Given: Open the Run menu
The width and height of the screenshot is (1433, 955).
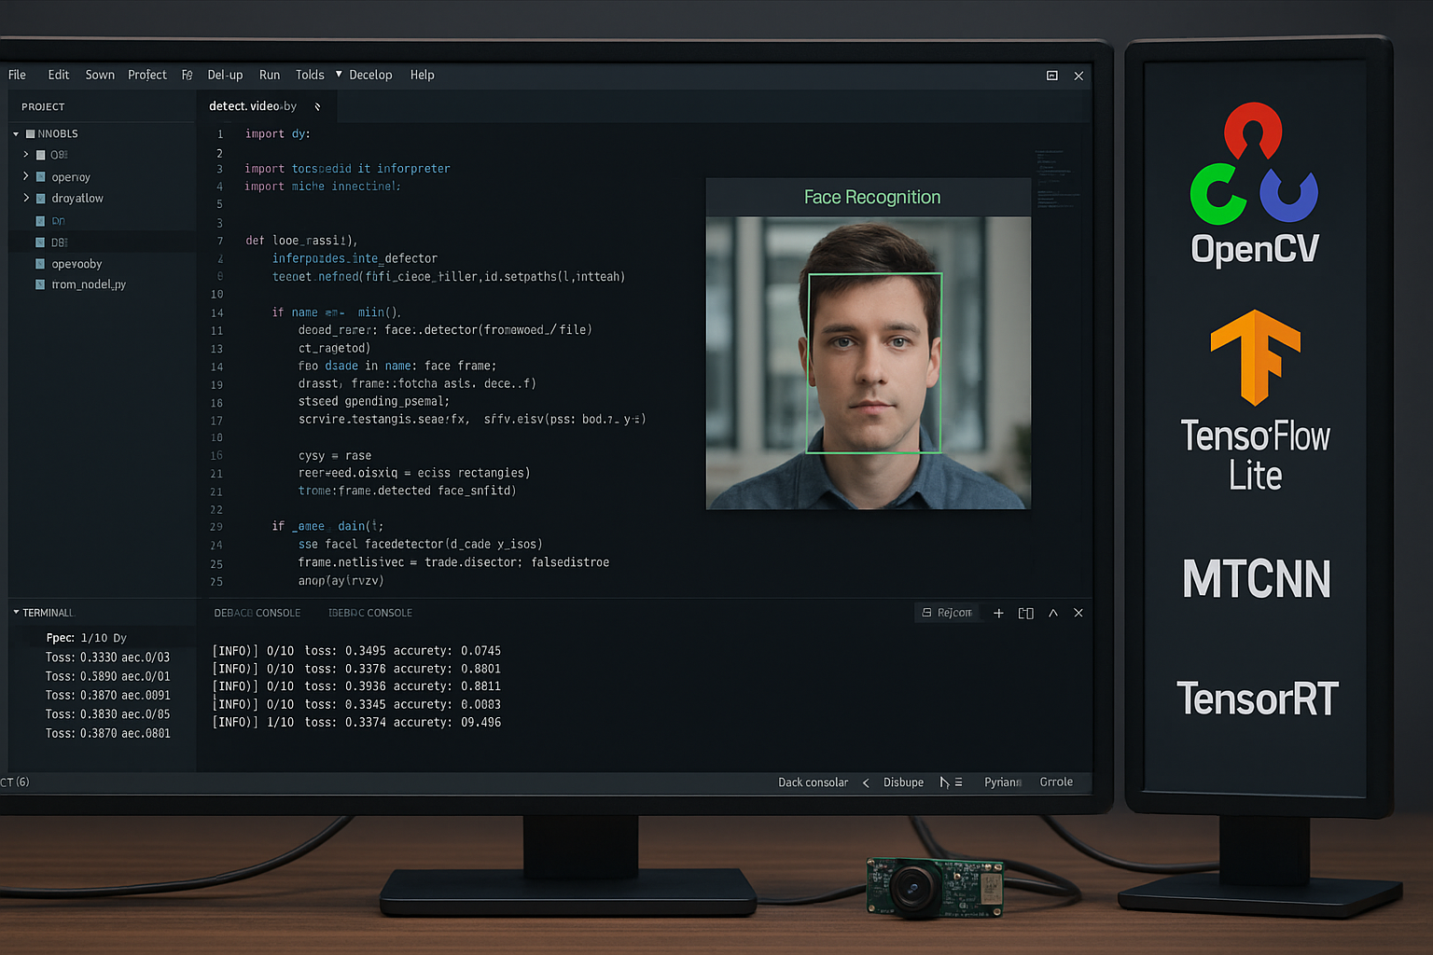Looking at the screenshot, I should (270, 75).
